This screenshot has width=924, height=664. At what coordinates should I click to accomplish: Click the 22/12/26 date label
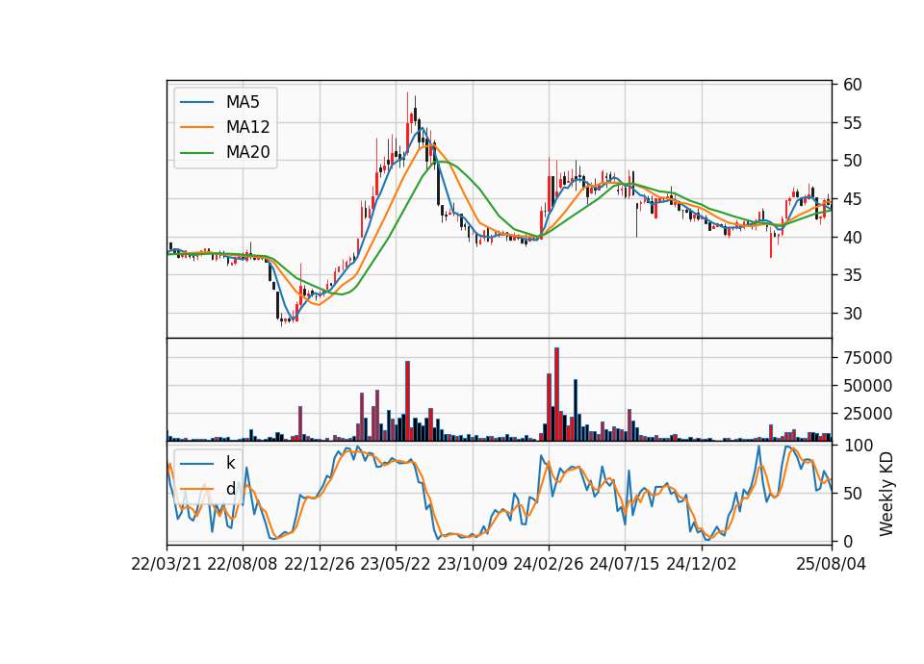point(320,564)
